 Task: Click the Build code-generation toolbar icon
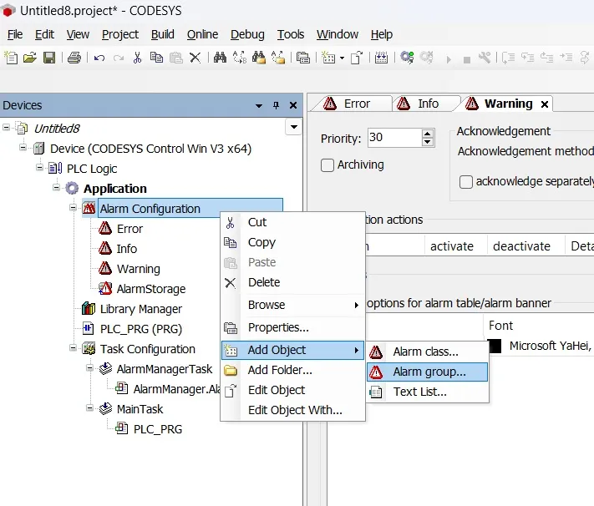coord(381,58)
